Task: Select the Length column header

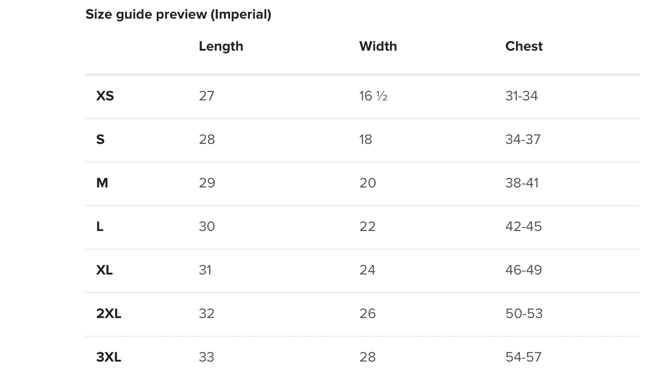Action: coord(221,46)
